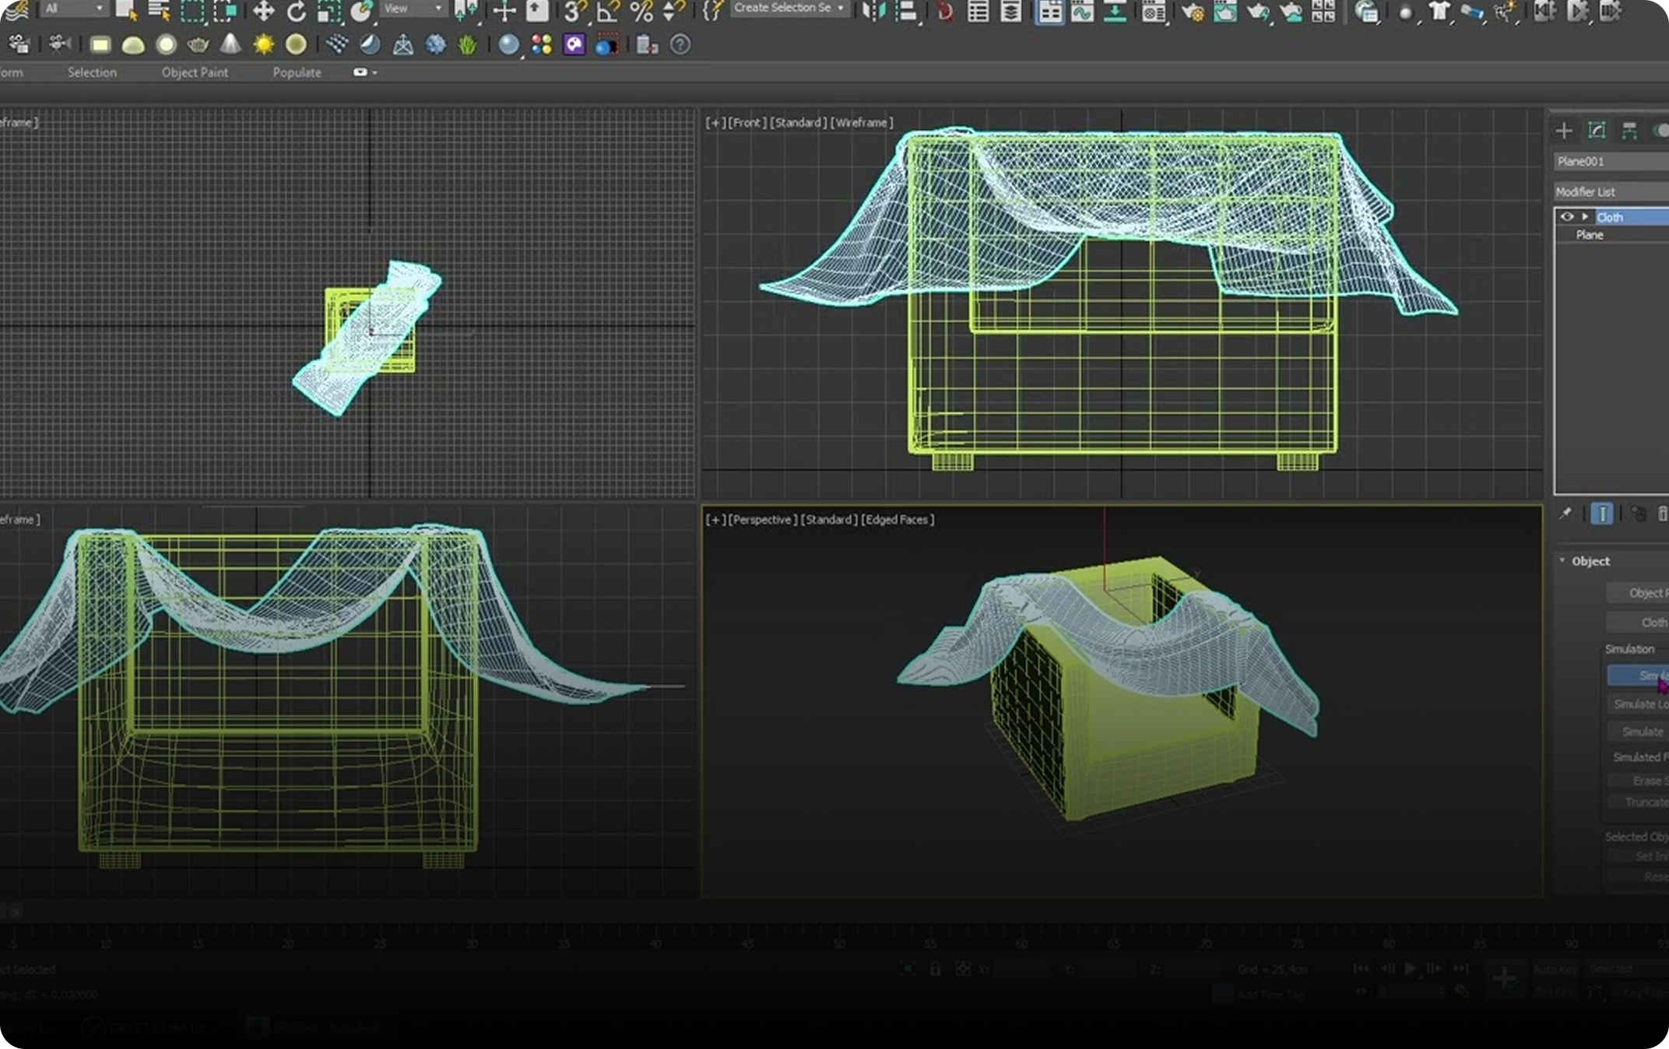Choose the Select and Scale tool
The height and width of the screenshot is (1049, 1669).
pyautogui.click(x=329, y=11)
